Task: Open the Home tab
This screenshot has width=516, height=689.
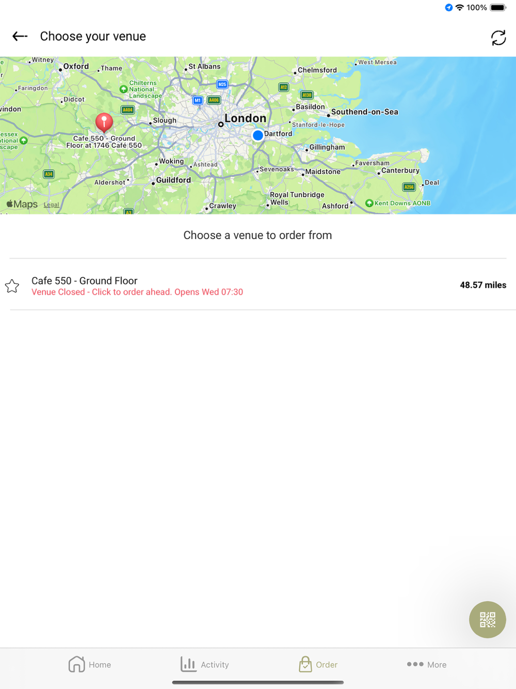Action: pyautogui.click(x=90, y=664)
